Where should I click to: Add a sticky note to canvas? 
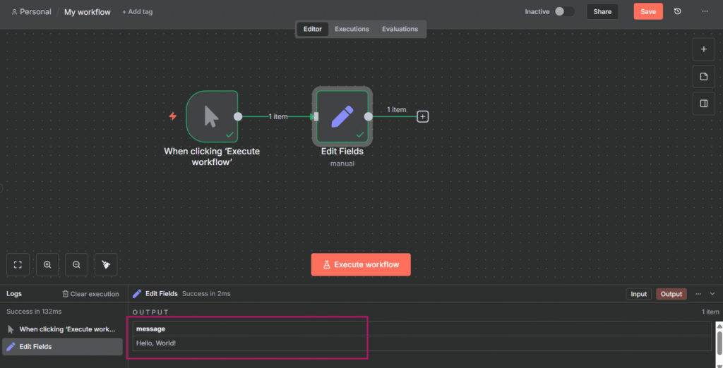point(704,76)
